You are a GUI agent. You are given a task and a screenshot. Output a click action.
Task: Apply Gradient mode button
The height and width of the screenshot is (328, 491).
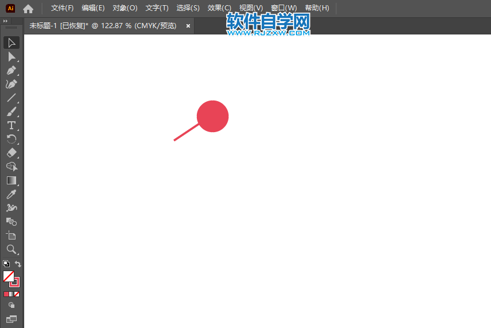12,294
